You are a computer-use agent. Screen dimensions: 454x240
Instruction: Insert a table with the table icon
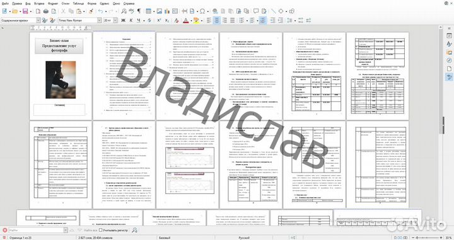149,11
